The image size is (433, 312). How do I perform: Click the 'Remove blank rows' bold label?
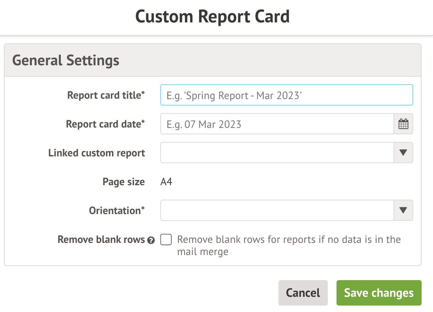101,240
